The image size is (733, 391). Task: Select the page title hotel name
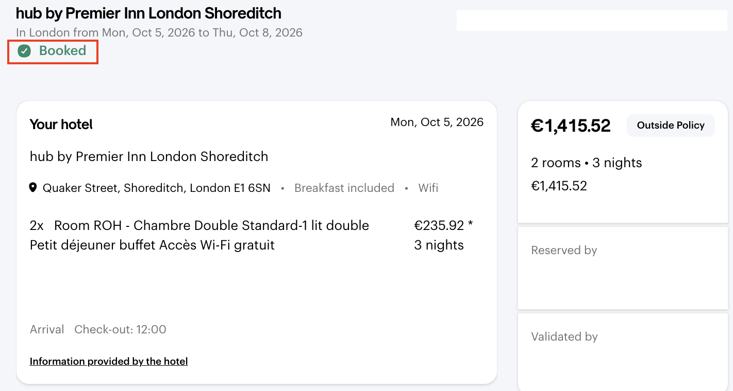click(148, 13)
